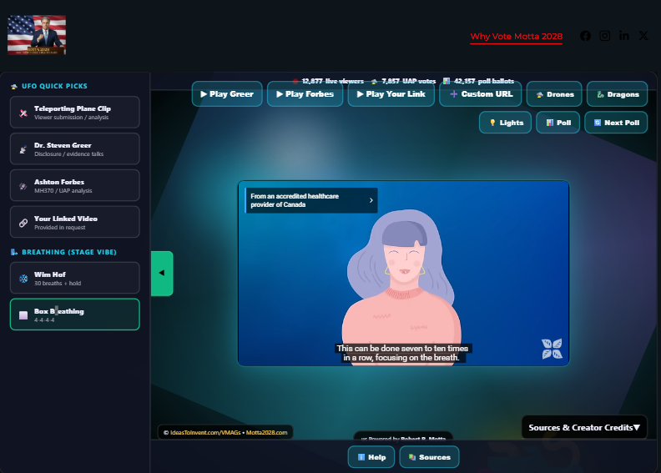
Task: Click the leaf logo in video corner
Action: pyautogui.click(x=552, y=349)
